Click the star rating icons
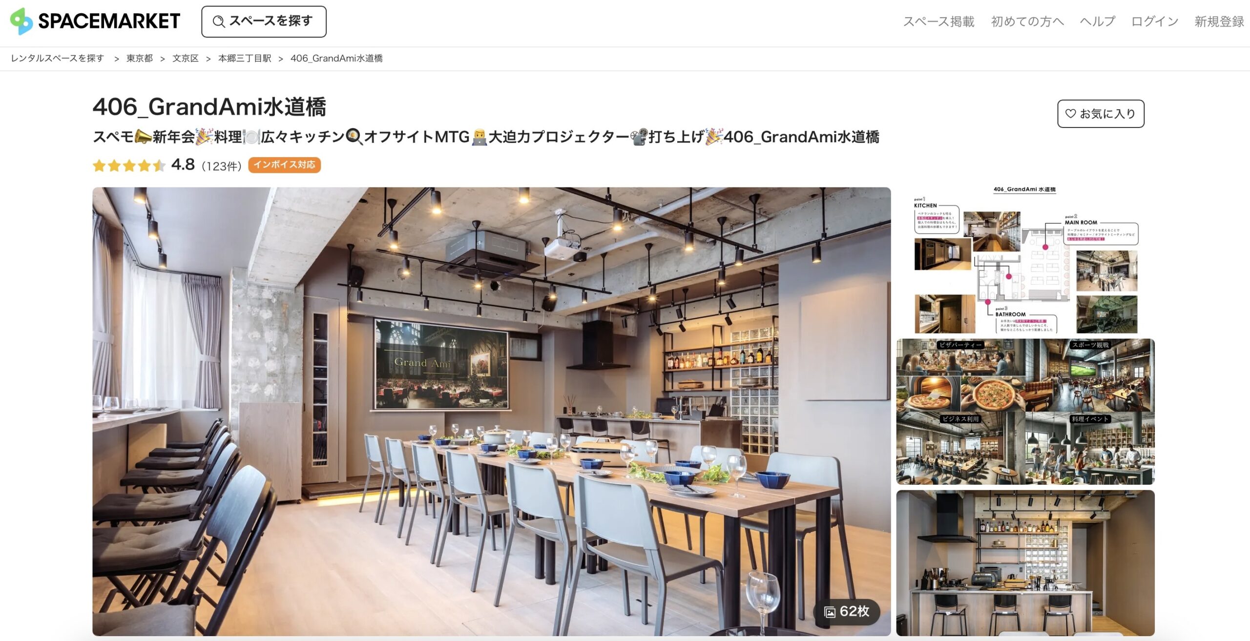This screenshot has width=1250, height=641. pos(129,165)
